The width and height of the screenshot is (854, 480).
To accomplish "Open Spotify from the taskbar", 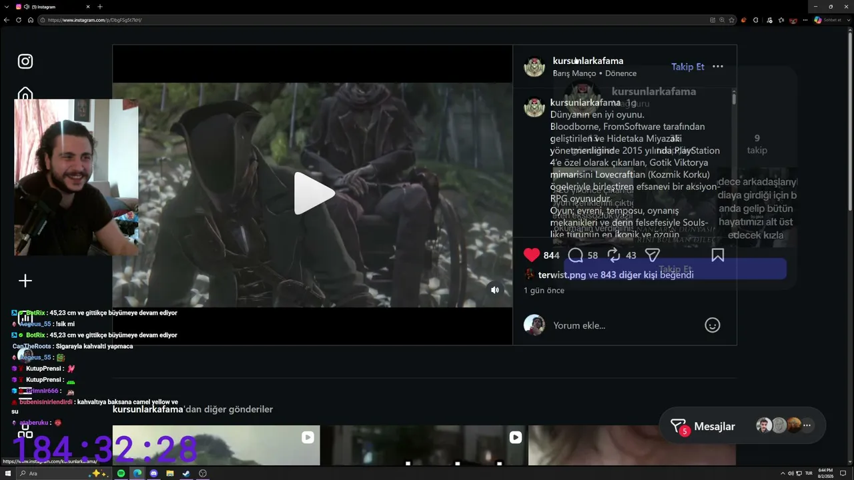I will coord(121,473).
